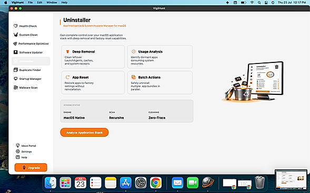Open the File menu
The height and width of the screenshot is (193, 310).
pyautogui.click(x=30, y=3)
